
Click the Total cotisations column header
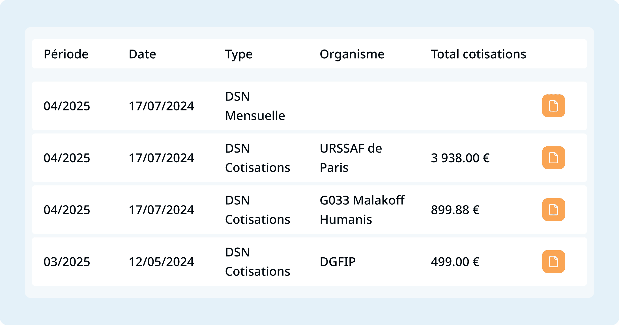478,54
